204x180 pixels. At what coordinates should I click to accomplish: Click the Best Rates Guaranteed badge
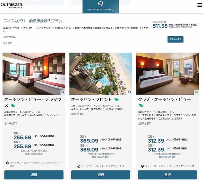click(101, 6)
